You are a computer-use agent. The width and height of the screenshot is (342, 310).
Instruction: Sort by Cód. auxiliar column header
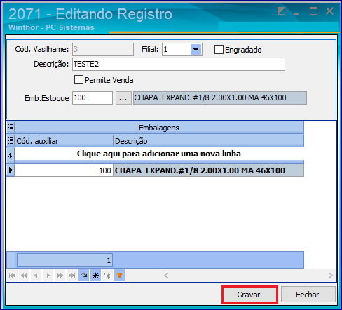(64, 141)
